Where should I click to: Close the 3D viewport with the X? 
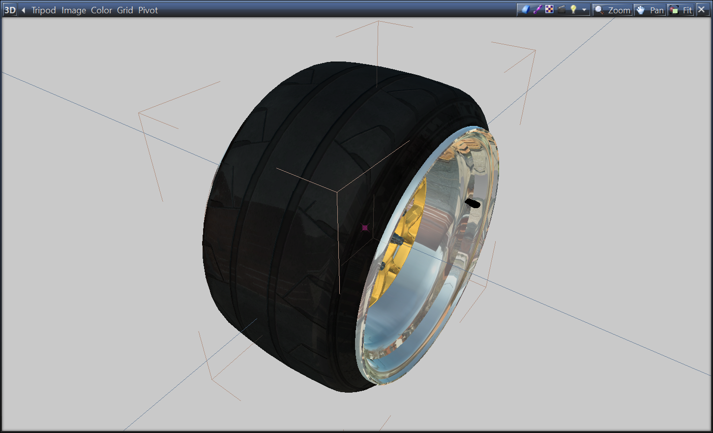tap(702, 10)
